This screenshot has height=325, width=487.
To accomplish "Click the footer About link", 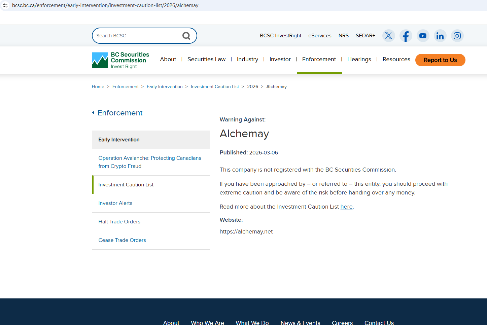I will [171, 323].
